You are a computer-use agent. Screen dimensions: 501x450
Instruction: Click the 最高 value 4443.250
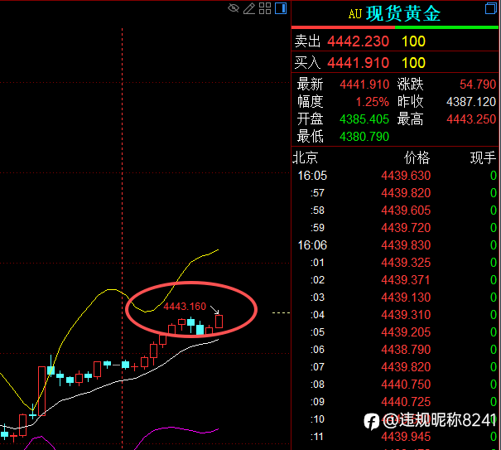pyautogui.click(x=471, y=119)
